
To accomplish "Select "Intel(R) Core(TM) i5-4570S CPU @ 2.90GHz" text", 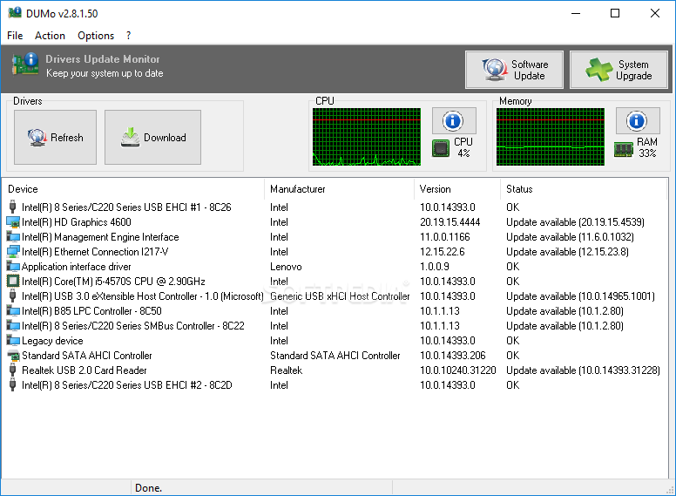I will point(113,282).
